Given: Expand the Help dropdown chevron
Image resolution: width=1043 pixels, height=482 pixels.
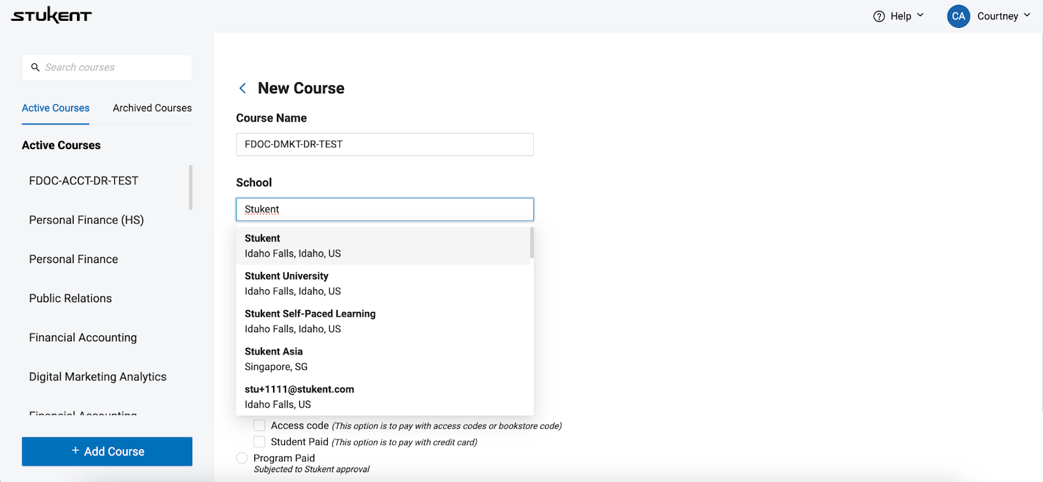Looking at the screenshot, I should (920, 16).
